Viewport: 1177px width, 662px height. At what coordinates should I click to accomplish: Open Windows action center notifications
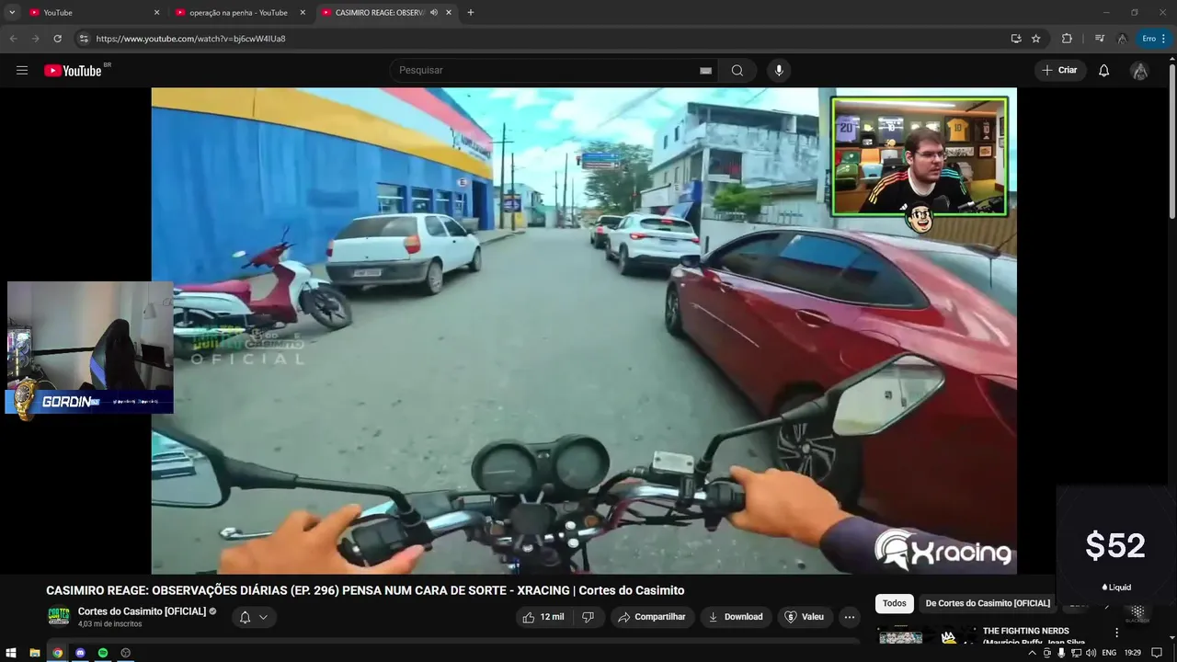[1157, 653]
